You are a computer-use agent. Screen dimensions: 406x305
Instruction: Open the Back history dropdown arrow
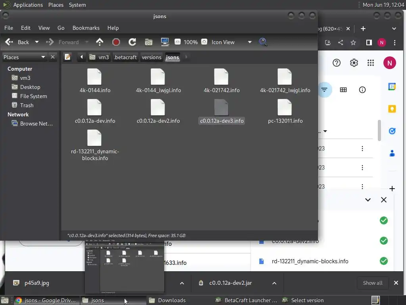[x=37, y=42]
